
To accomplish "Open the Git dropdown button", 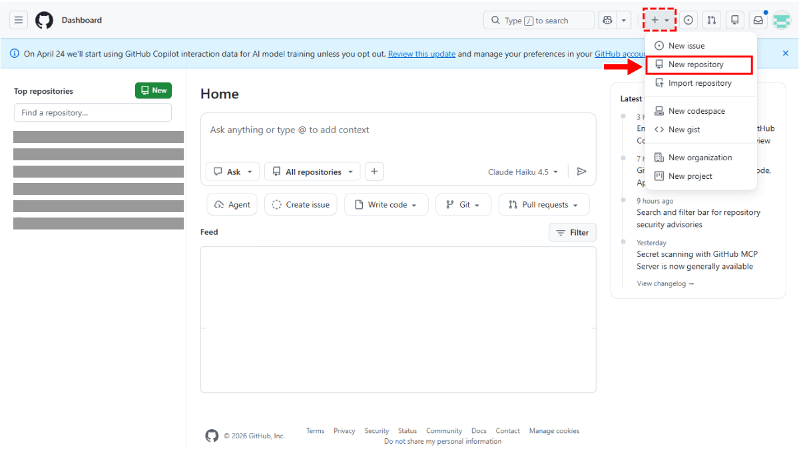I will pos(463,205).
